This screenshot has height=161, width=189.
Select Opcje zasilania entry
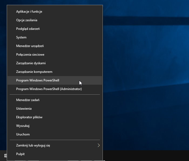pyautogui.click(x=55, y=20)
